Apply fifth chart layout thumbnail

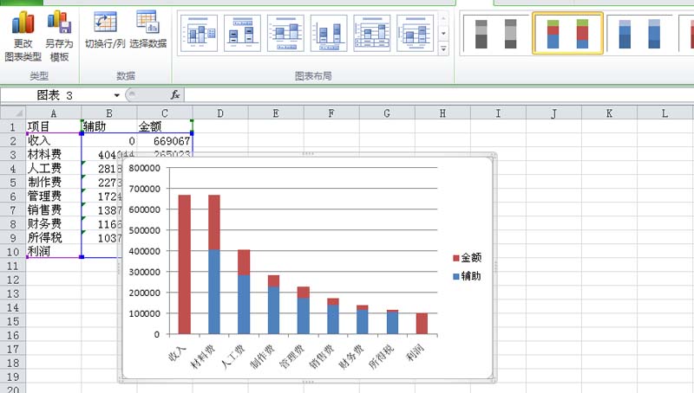click(x=372, y=33)
